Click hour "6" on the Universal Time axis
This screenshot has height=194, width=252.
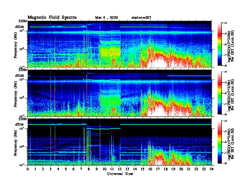click(x=73, y=169)
